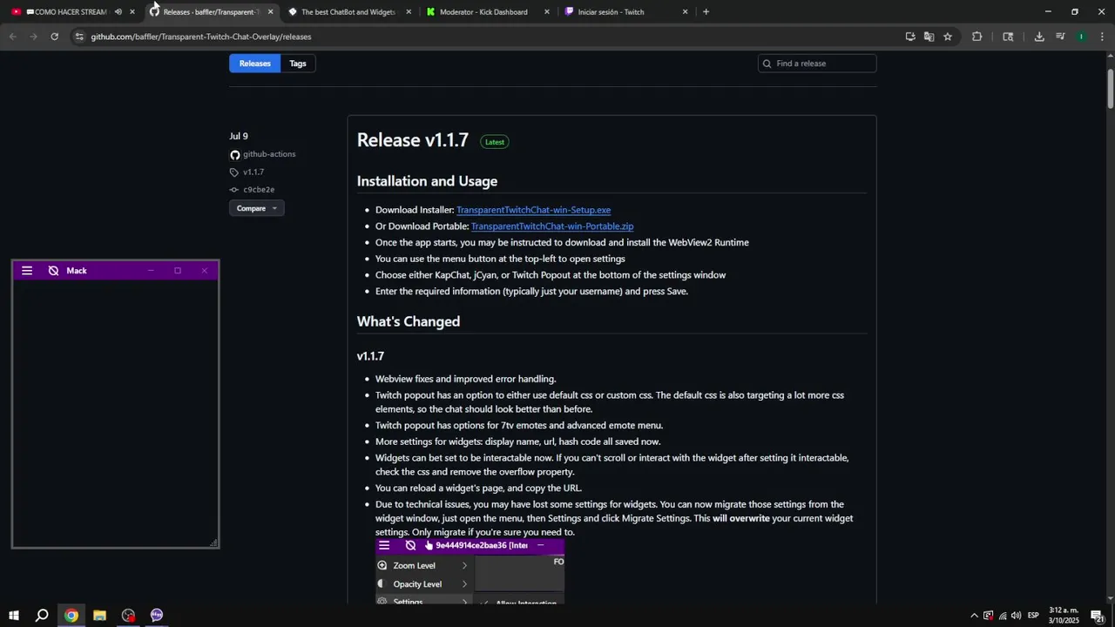1115x627 pixels.
Task: Show hidden system tray icons
Action: pyautogui.click(x=974, y=616)
